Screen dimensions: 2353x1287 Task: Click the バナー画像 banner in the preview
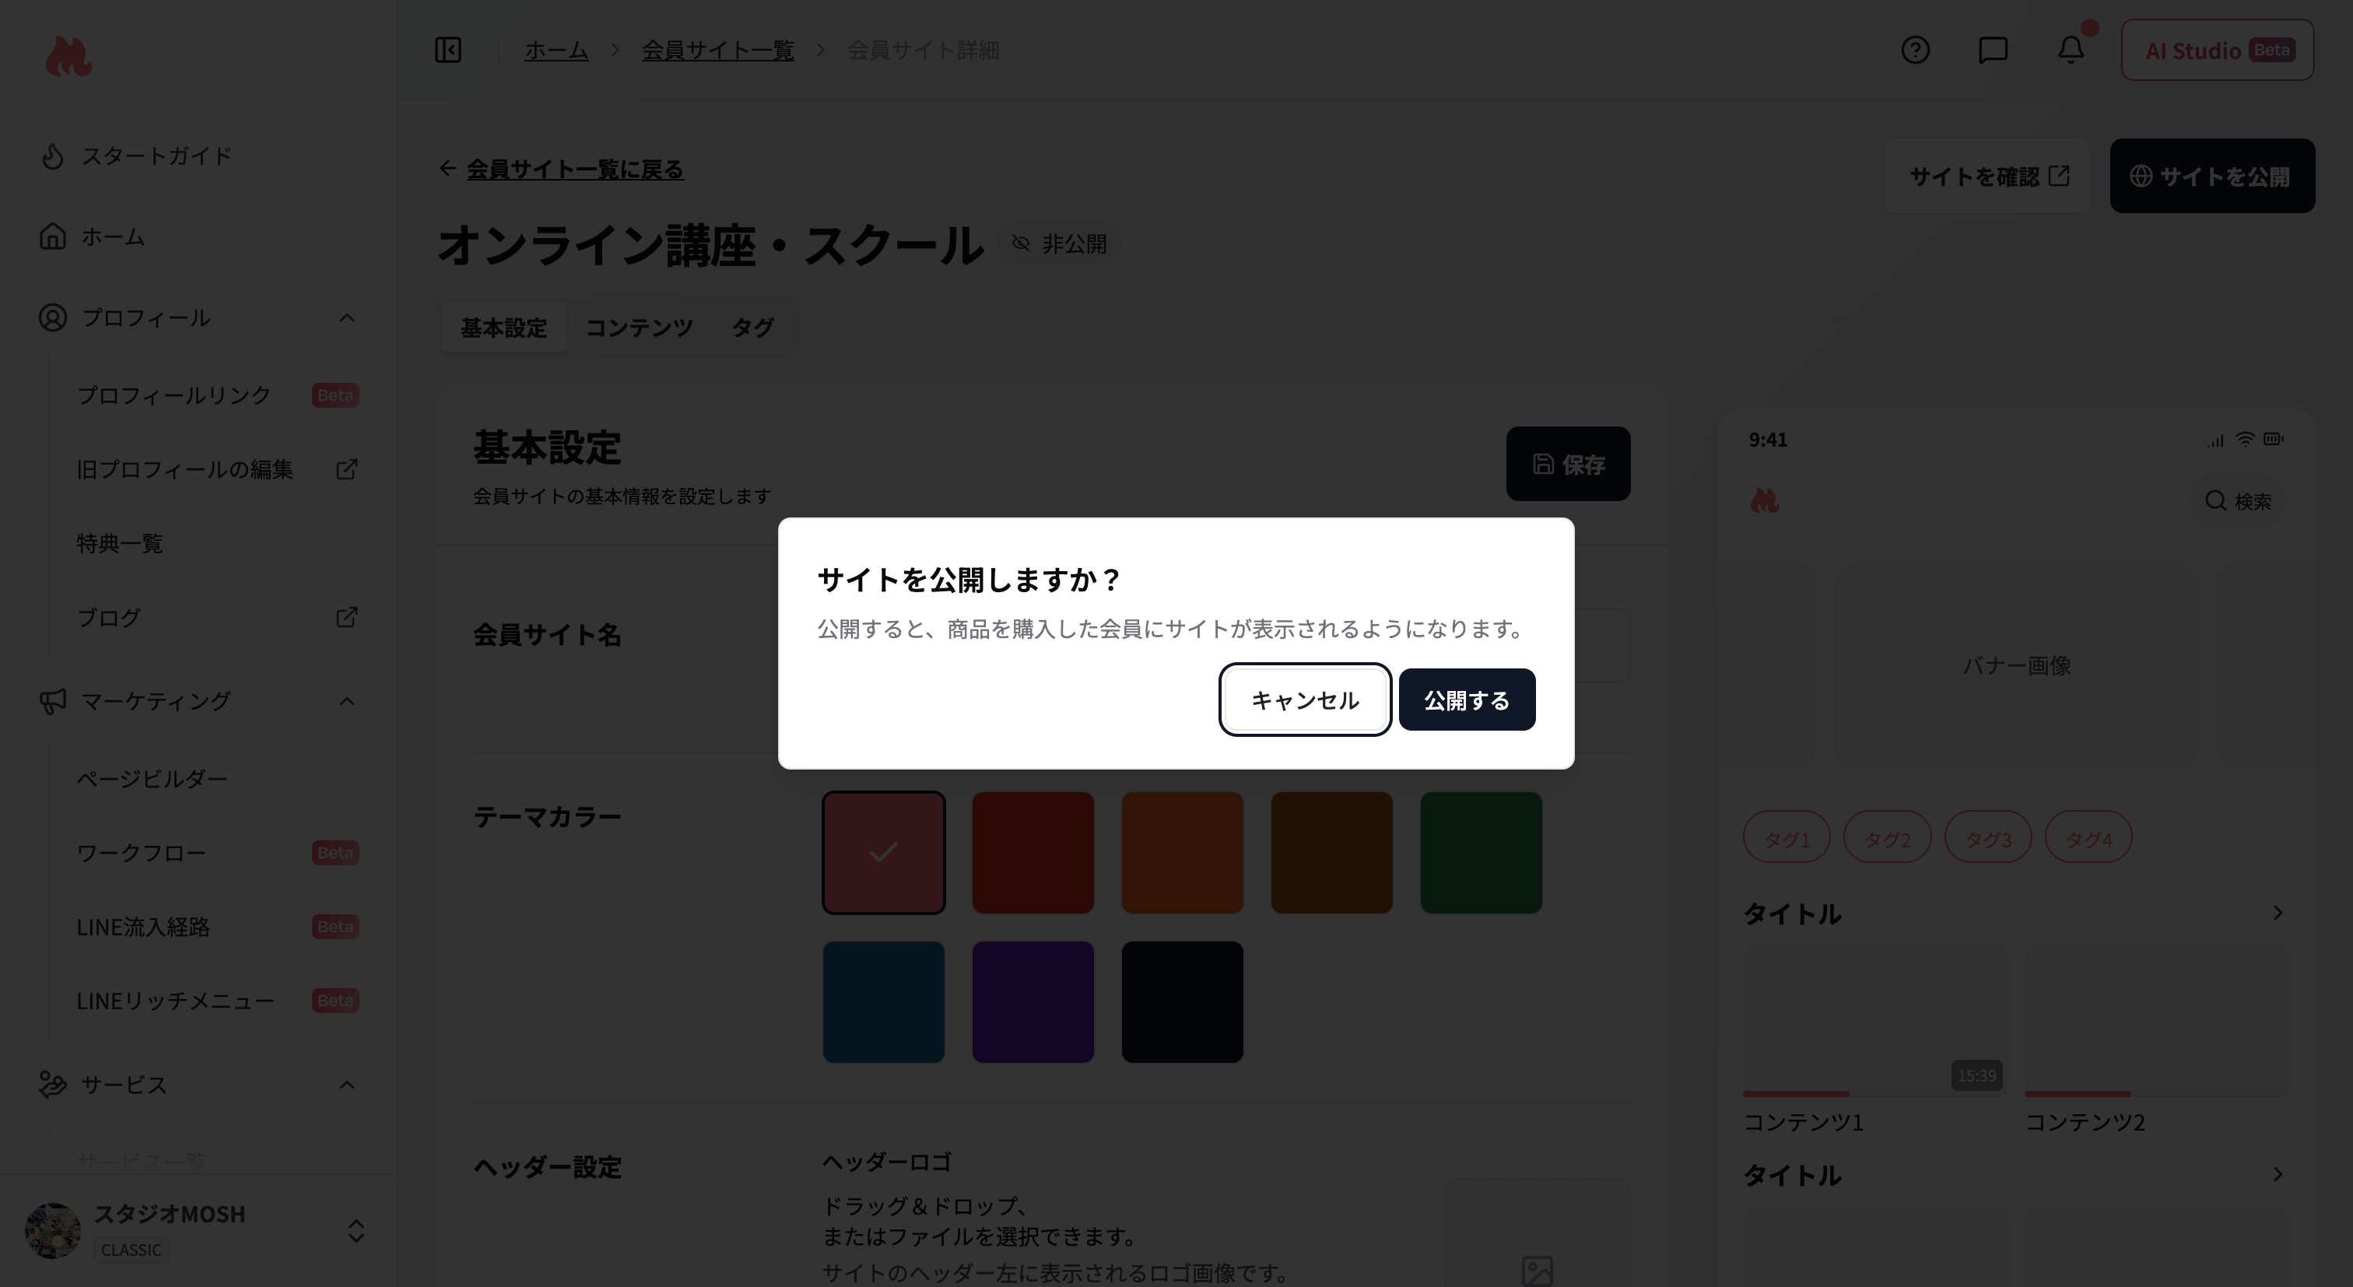[x=2017, y=665]
